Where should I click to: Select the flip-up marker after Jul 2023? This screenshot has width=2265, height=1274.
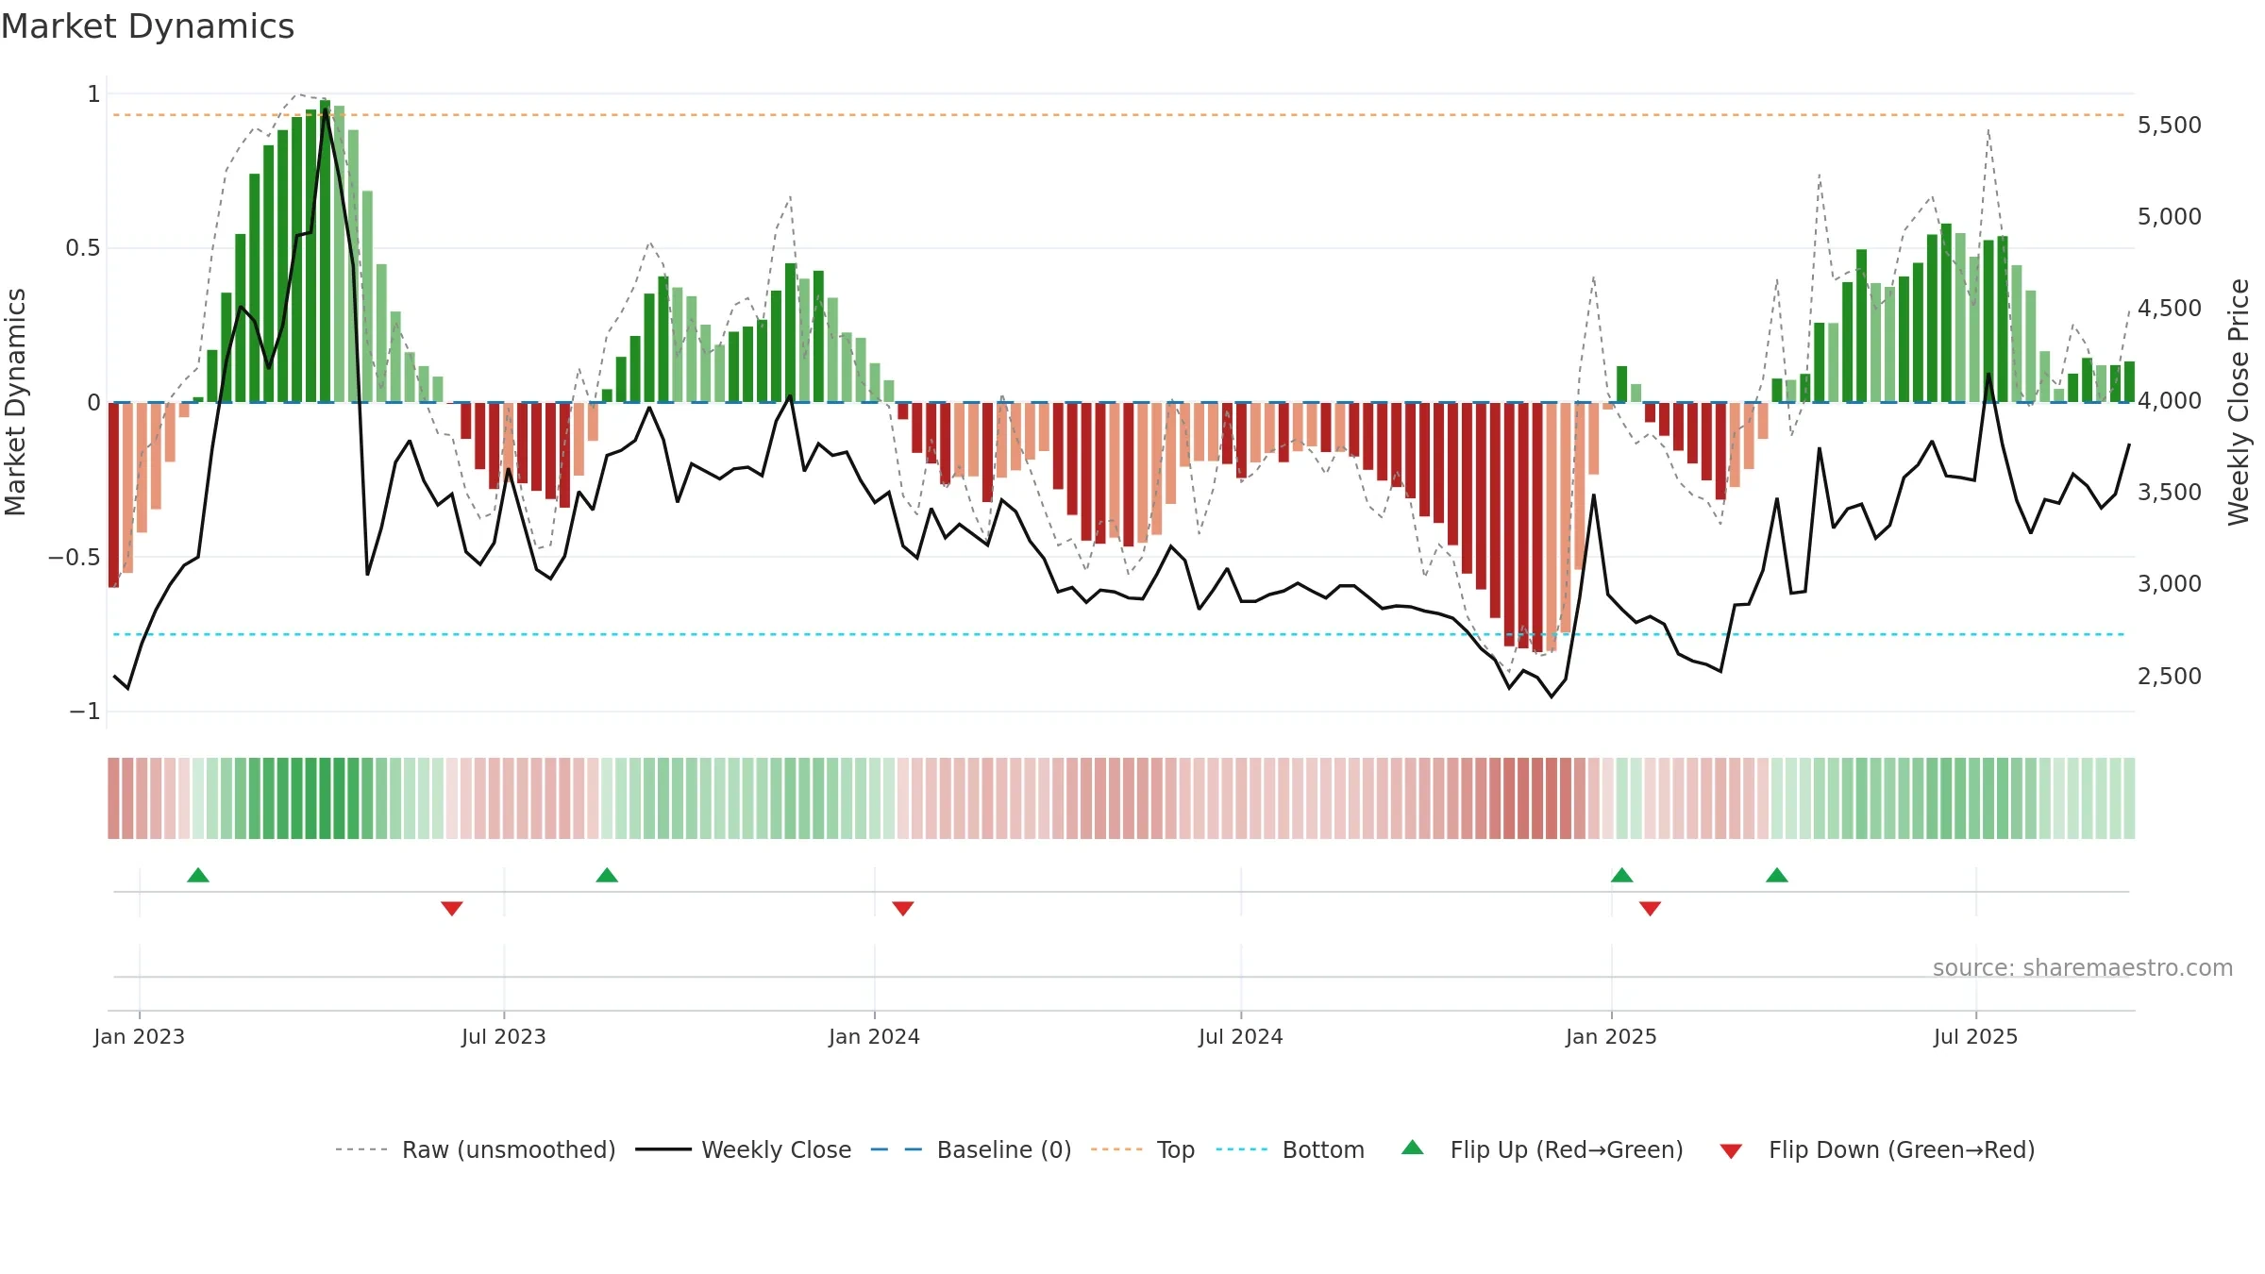pos(607,876)
